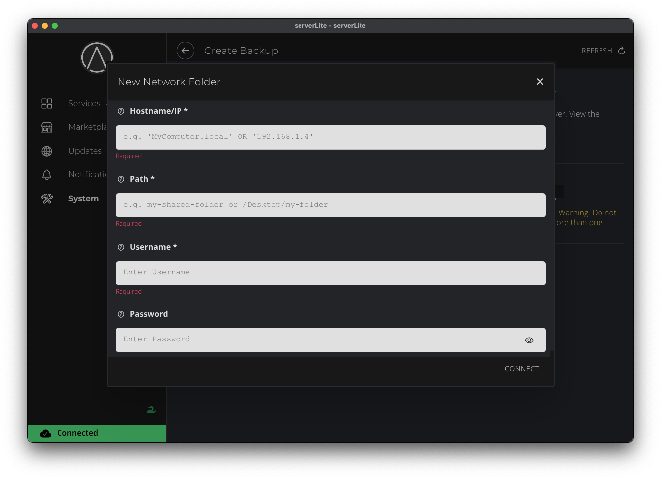Click the help icon beside Username label
This screenshot has width=661, height=479.
tap(121, 247)
